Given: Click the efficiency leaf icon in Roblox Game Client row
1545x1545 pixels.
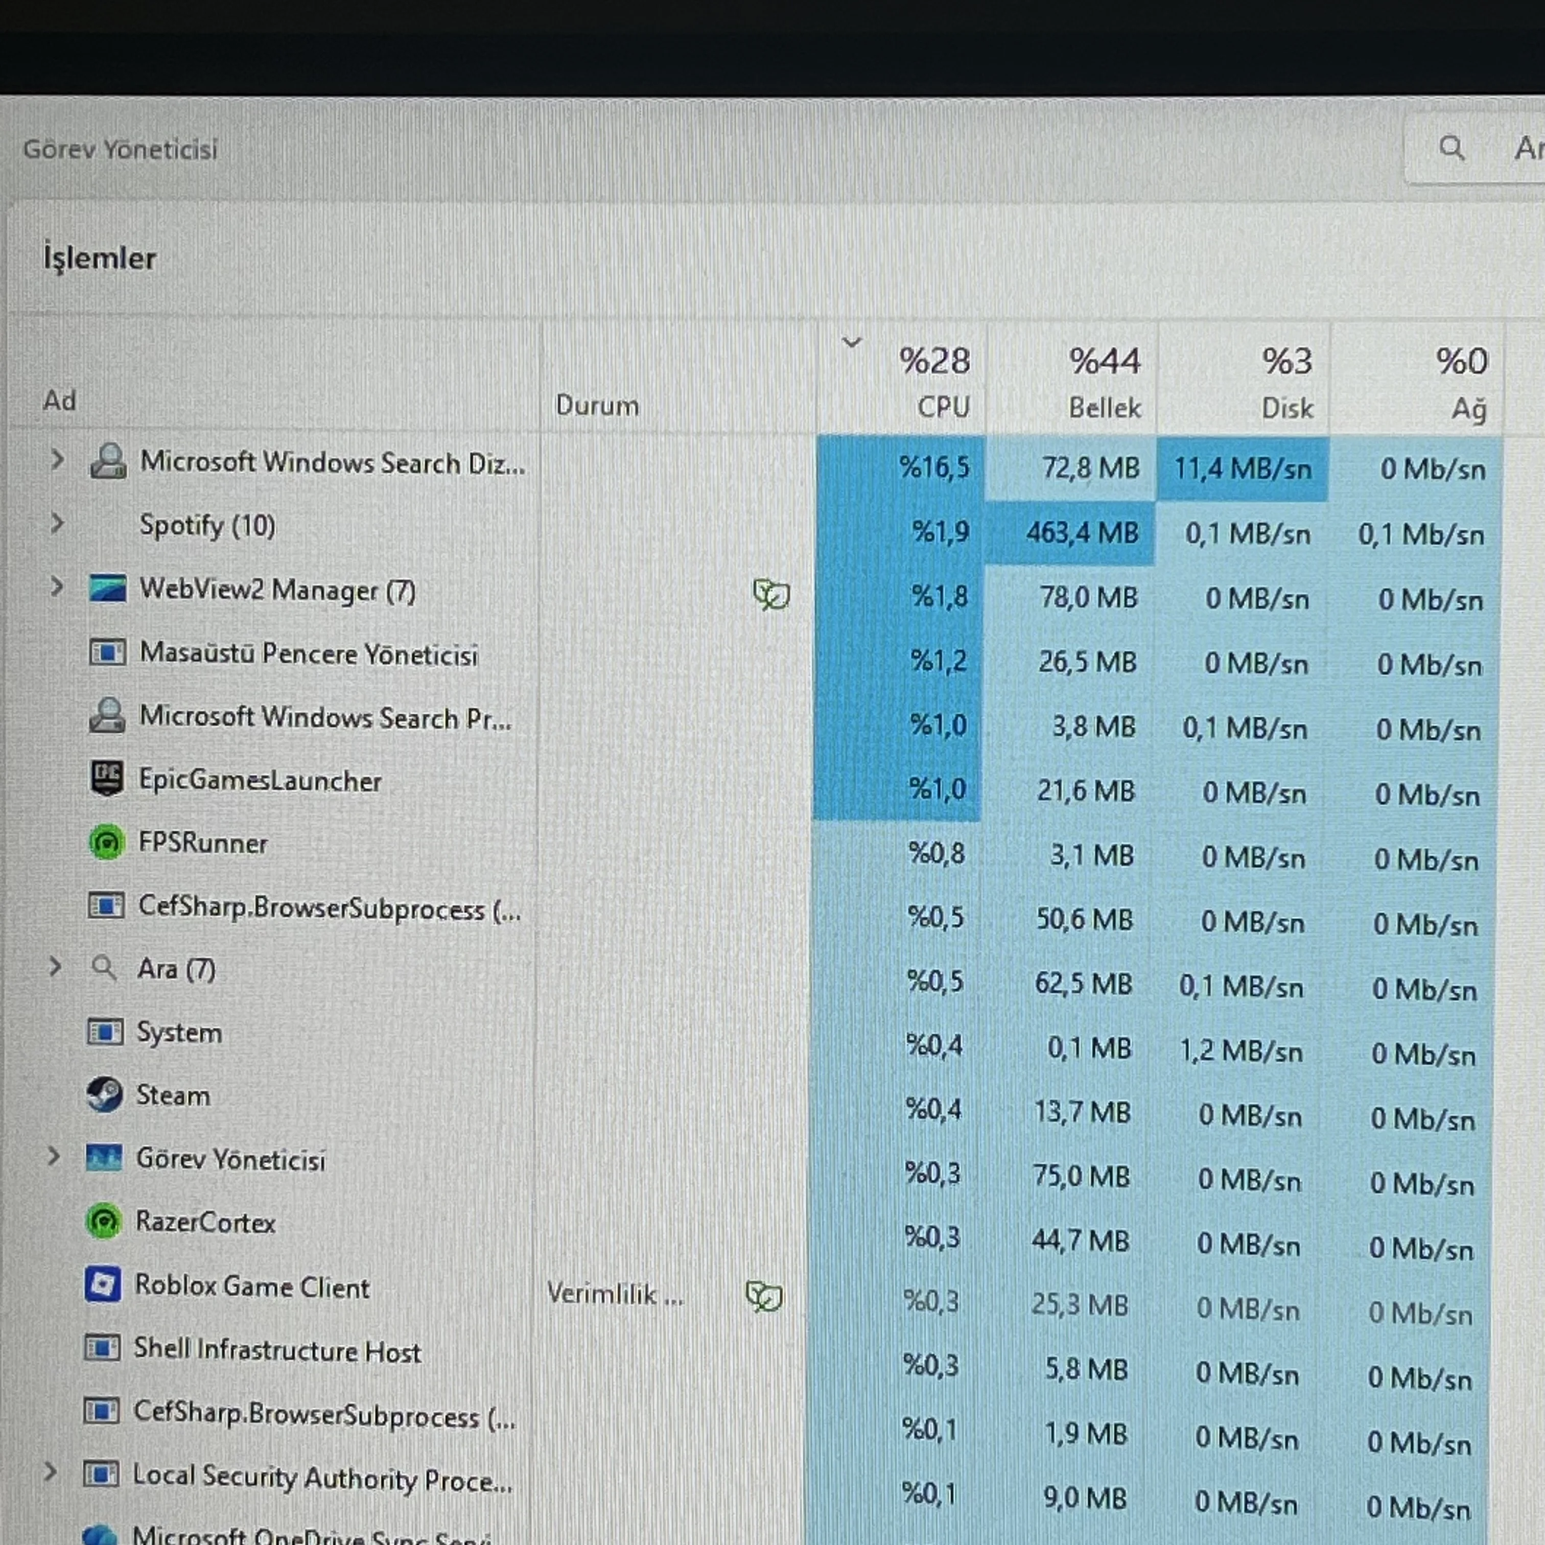Looking at the screenshot, I should tap(764, 1296).
